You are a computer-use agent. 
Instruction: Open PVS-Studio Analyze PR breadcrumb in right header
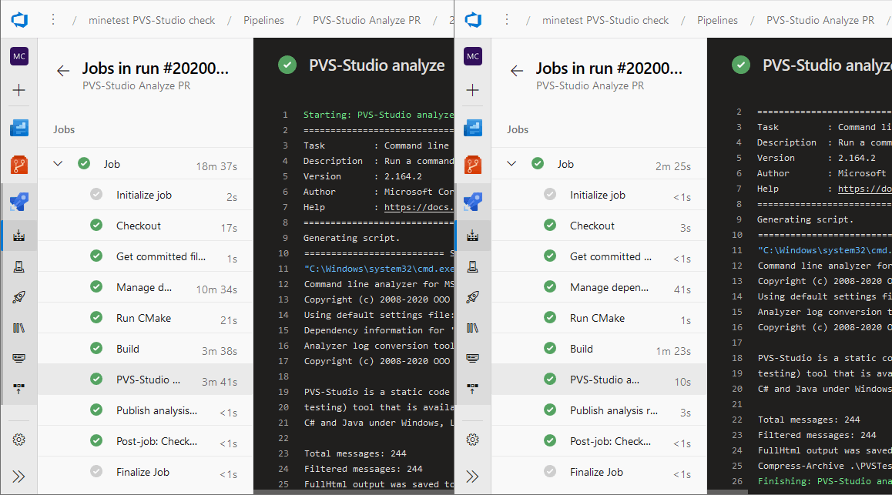click(x=820, y=21)
